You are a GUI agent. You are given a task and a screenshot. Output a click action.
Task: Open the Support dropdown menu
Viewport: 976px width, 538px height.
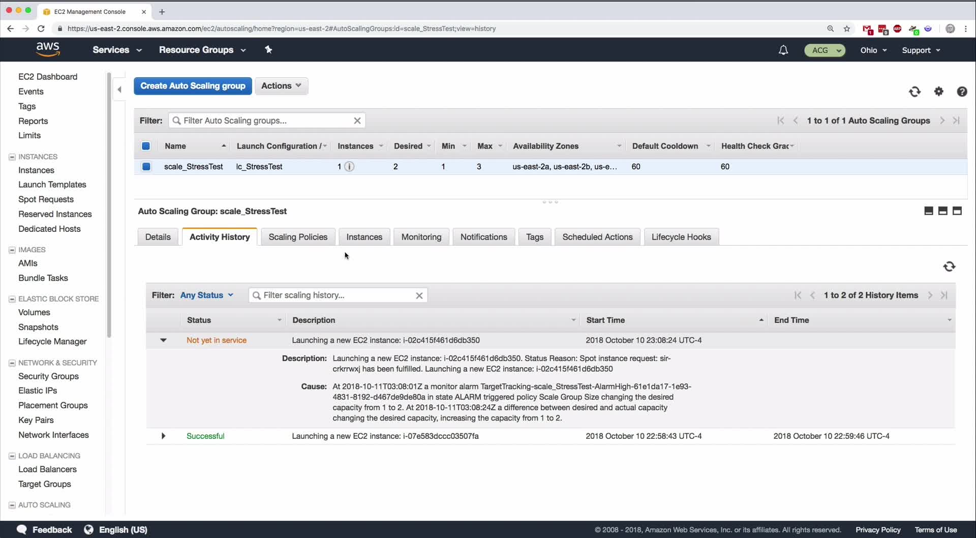click(921, 50)
